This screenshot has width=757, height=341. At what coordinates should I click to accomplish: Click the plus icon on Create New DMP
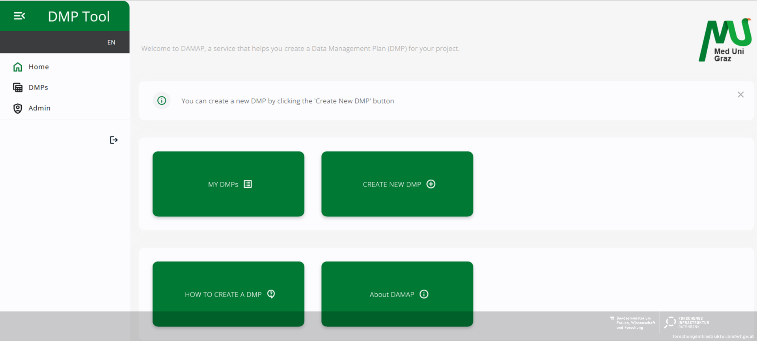(431, 184)
